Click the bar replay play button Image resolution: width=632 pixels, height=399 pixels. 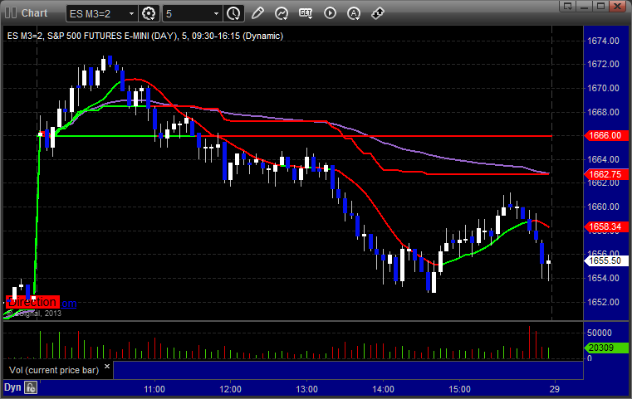click(x=330, y=13)
